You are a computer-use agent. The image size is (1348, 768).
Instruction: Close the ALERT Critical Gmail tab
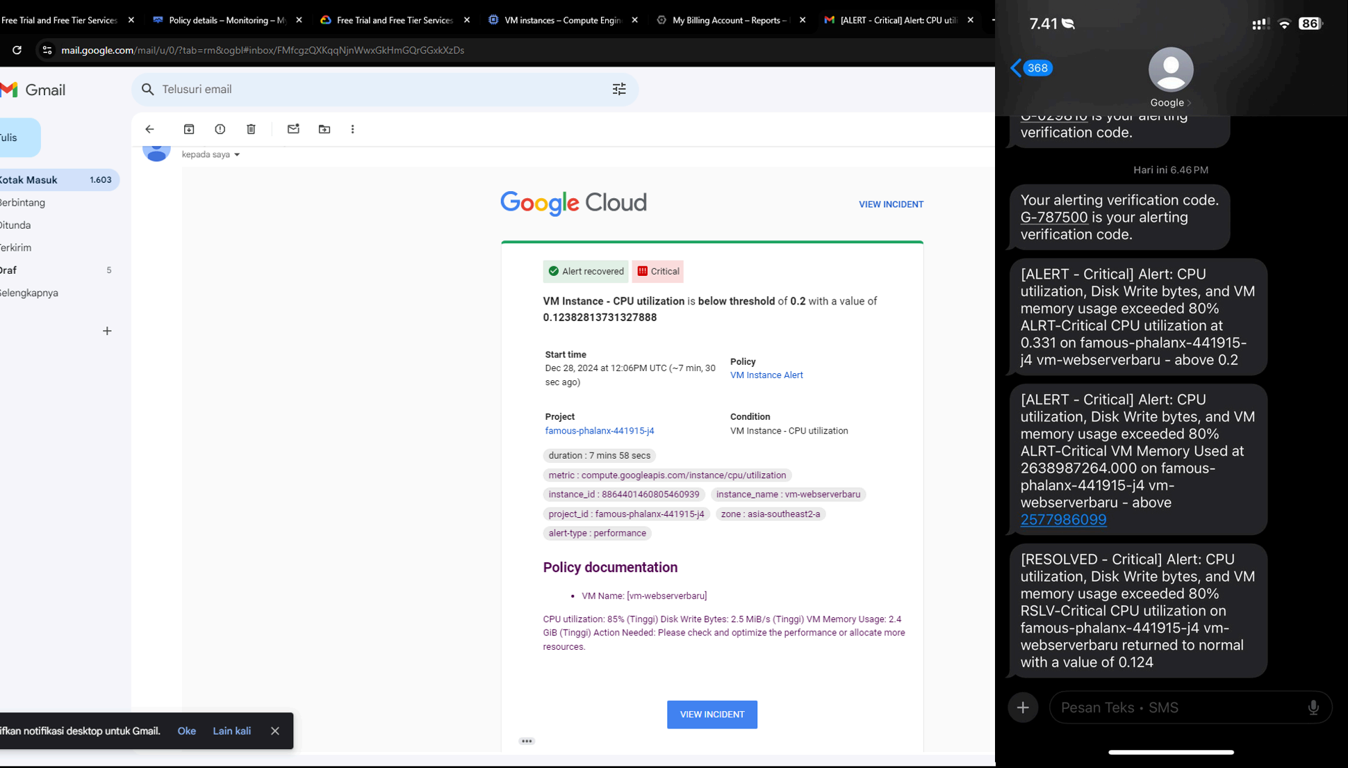tap(971, 20)
